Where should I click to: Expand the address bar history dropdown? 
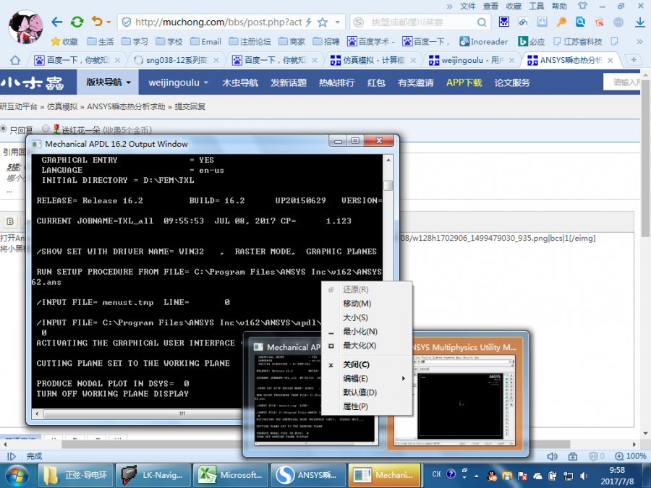[x=338, y=22]
